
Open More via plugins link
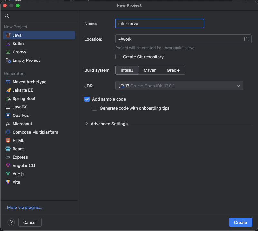tap(25, 207)
